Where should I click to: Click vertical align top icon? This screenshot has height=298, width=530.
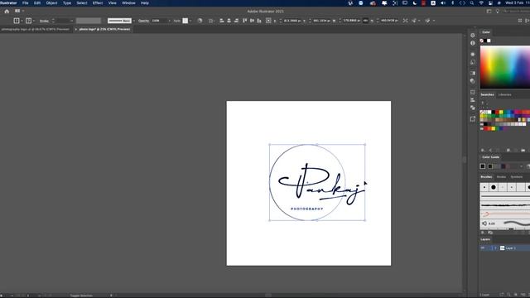coord(245,21)
